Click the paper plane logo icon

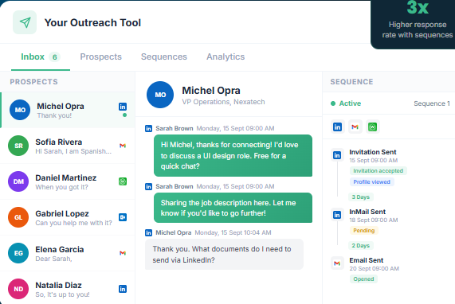[25, 22]
